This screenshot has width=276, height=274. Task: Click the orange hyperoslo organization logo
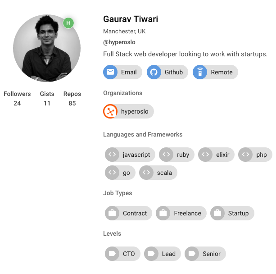[x=110, y=111]
